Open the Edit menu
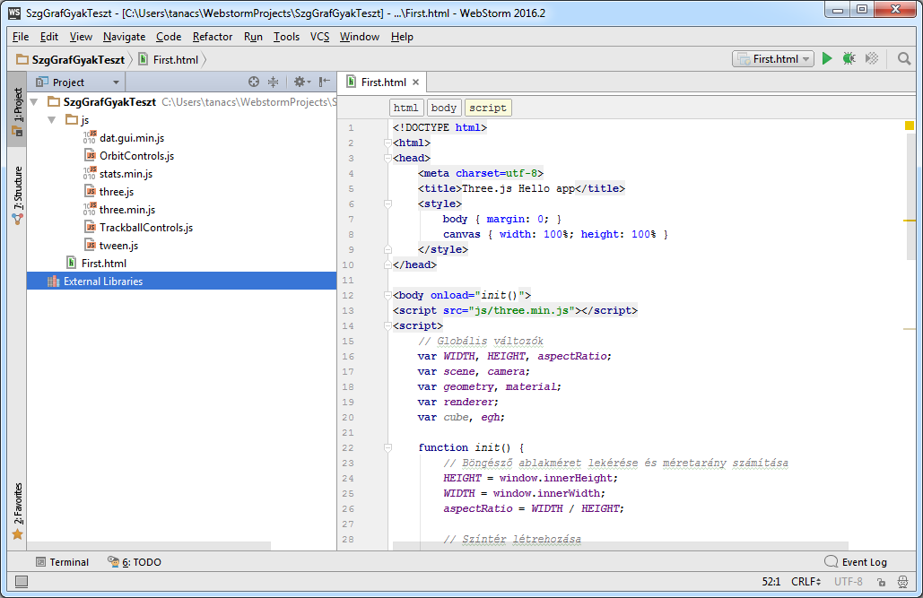Screen dimensions: 923x598 [48, 37]
